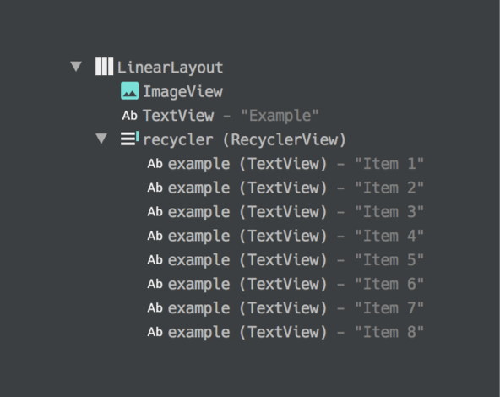Collapse the recycler RecyclerView node arrow

(101, 139)
